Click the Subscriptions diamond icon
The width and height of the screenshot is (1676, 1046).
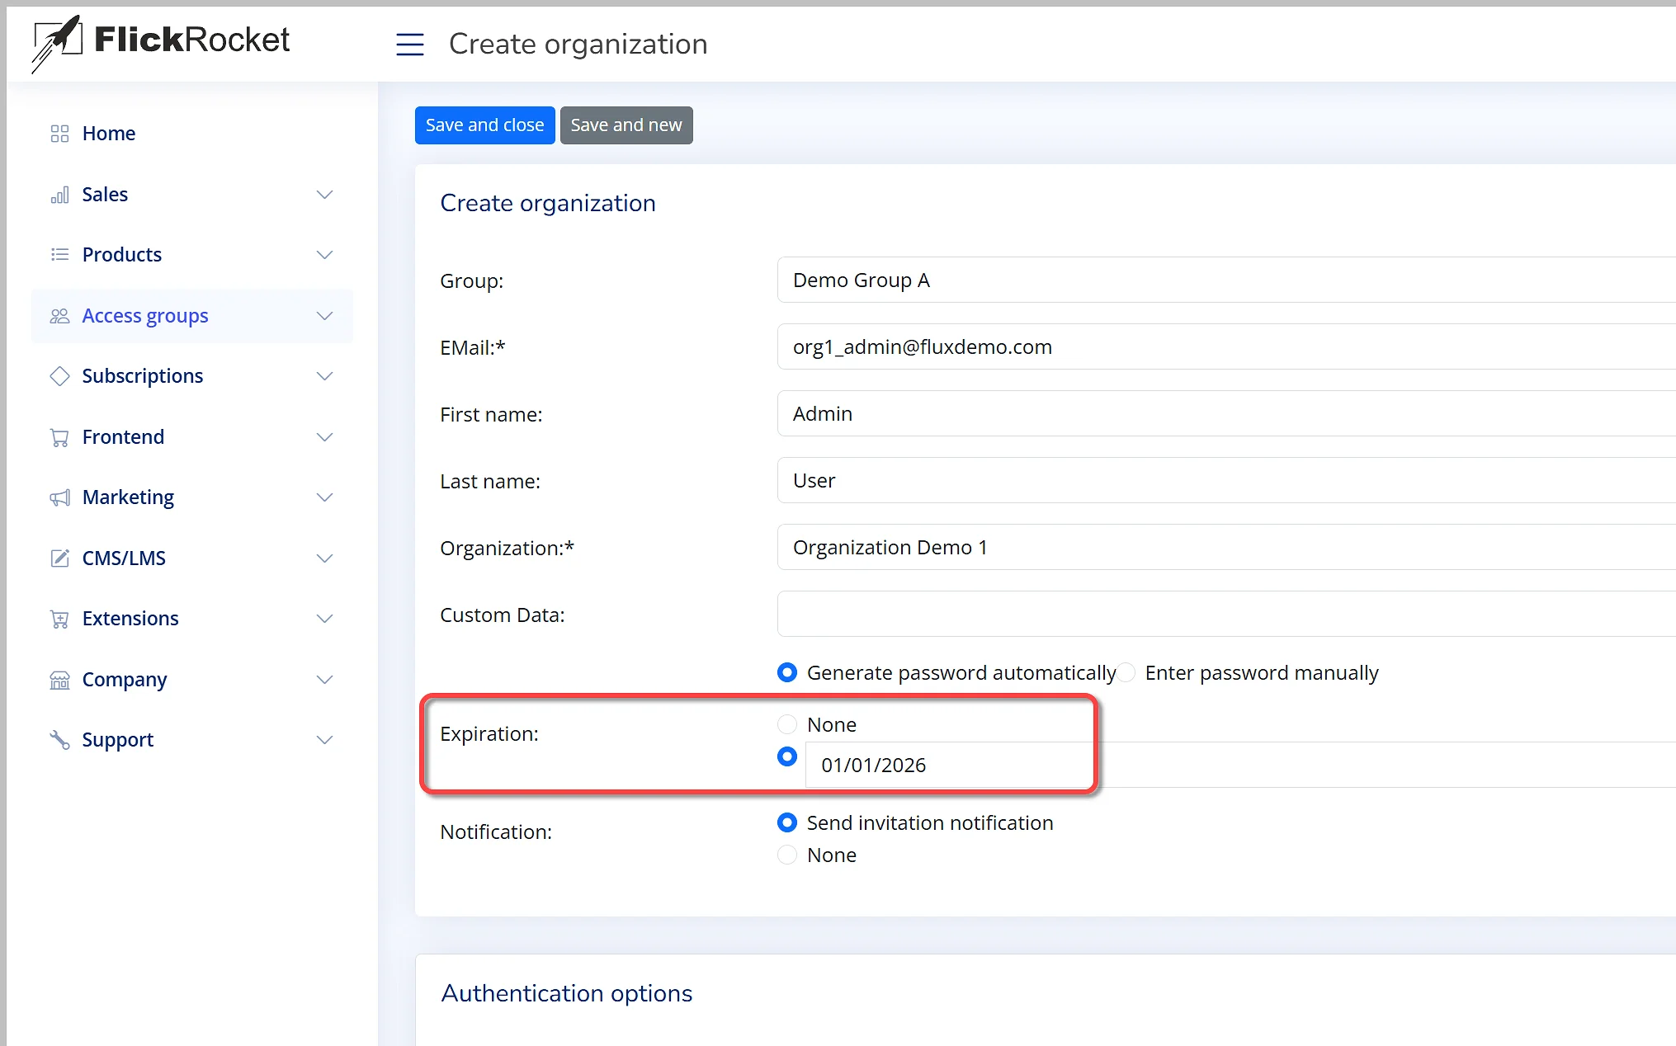[x=59, y=376]
